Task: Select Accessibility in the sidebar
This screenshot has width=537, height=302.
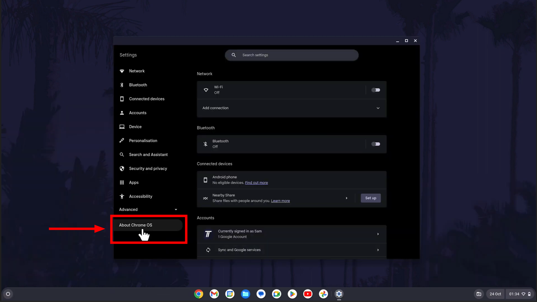Action: 148,196
